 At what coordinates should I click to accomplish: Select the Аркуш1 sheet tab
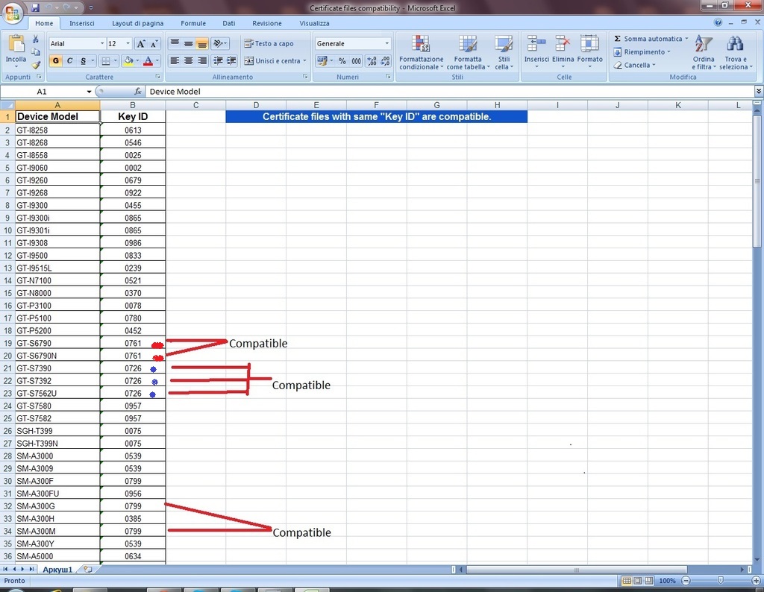pyautogui.click(x=57, y=569)
